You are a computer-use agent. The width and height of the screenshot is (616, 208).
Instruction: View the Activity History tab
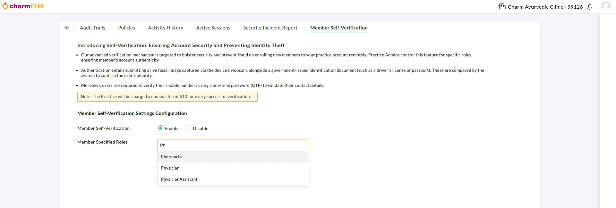166,28
